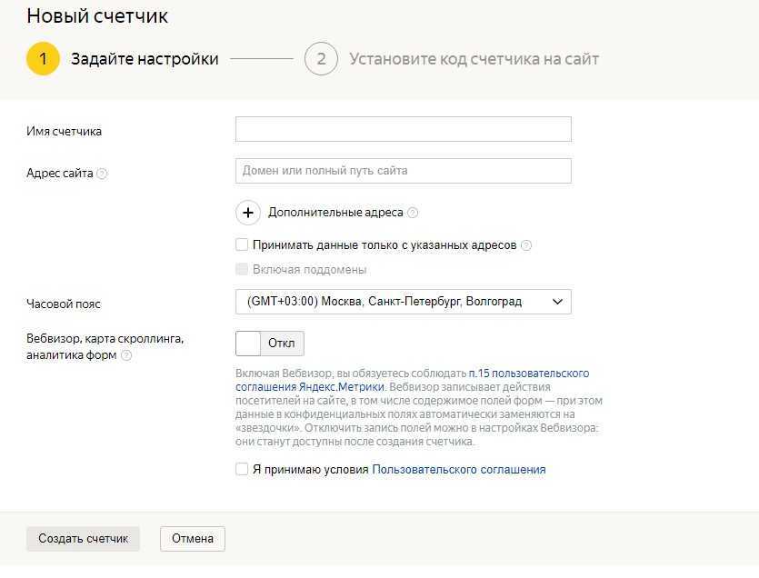Open Пользовательского соглашения link near acceptance checkbox
Viewport: 759px width, 578px height.
[x=458, y=470]
